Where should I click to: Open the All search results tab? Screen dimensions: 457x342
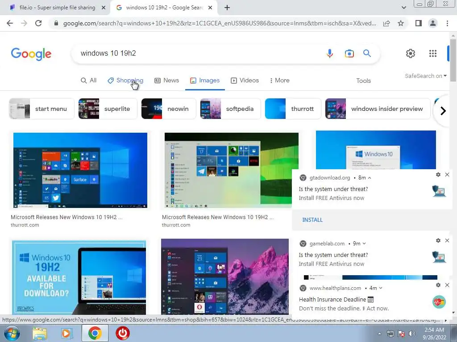click(88, 81)
